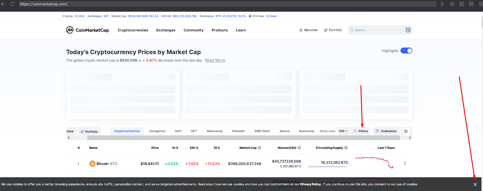Click the Circulating Supply info icon

pos(346,148)
